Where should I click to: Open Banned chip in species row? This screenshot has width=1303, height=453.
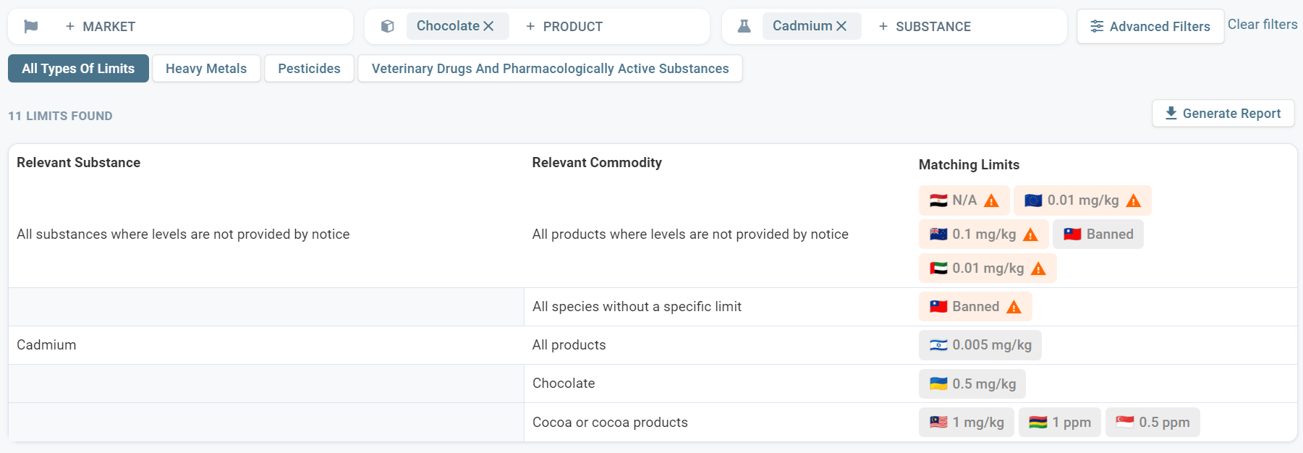[x=975, y=307]
